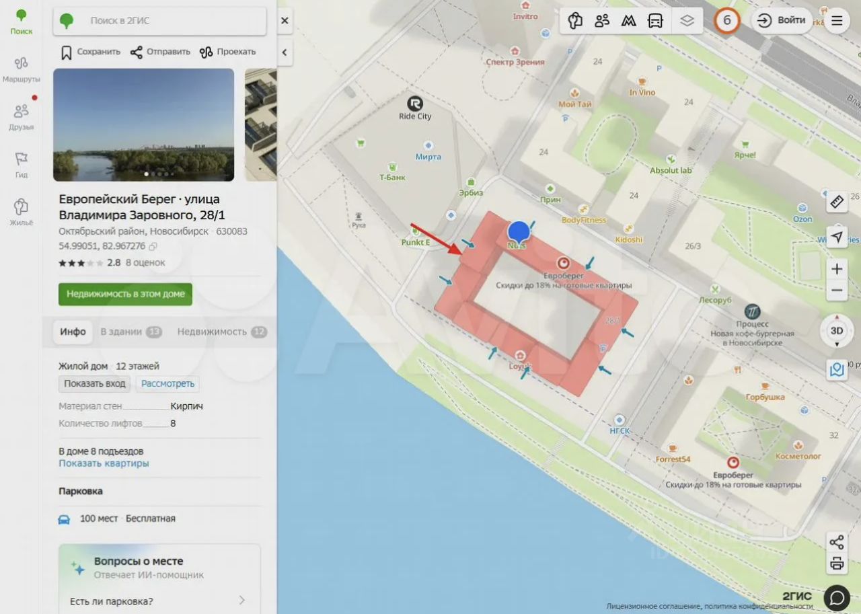Viewport: 861px width, 614px height.
Task: Click the blue location pin on building
Action: click(x=519, y=233)
